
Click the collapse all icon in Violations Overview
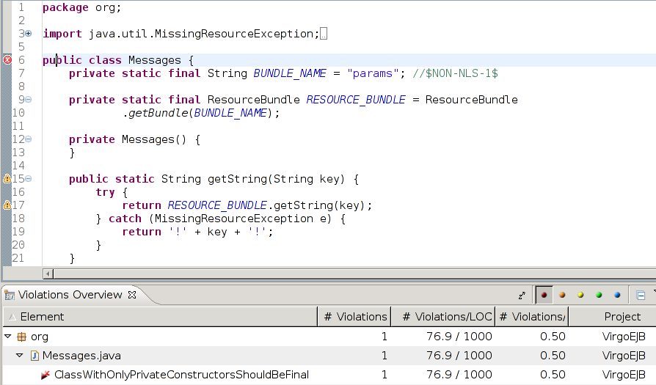pyautogui.click(x=641, y=296)
